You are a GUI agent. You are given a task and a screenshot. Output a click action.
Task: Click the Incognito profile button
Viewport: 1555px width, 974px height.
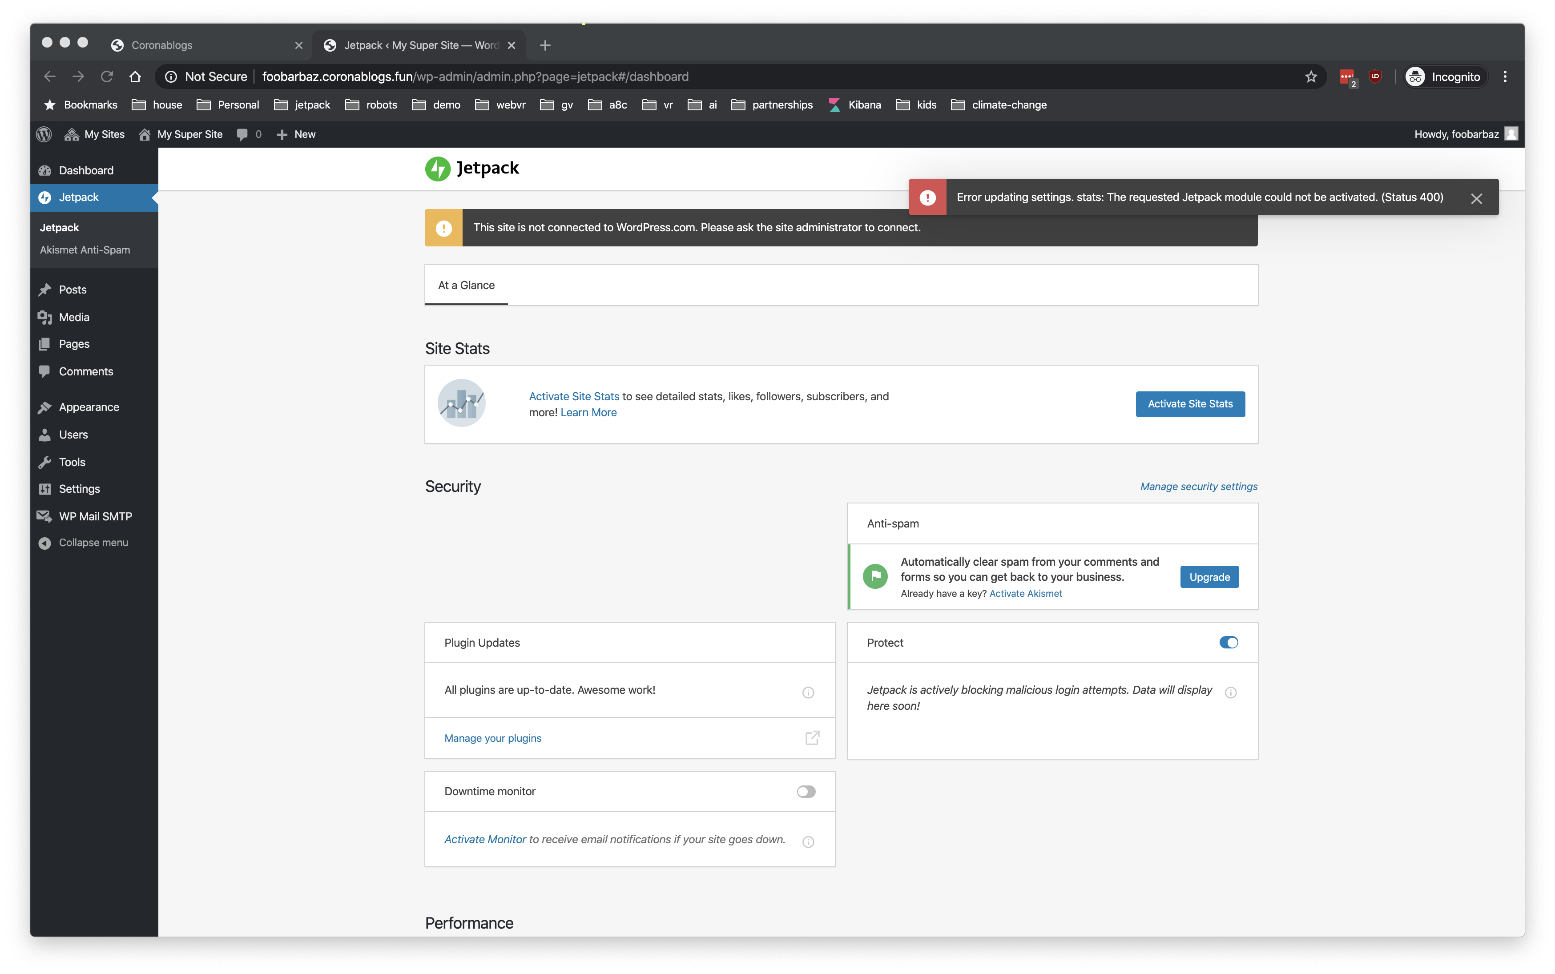point(1446,76)
